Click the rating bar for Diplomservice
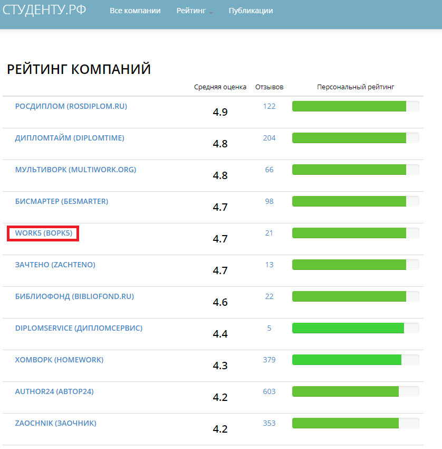This screenshot has height=449, width=442. [x=355, y=328]
